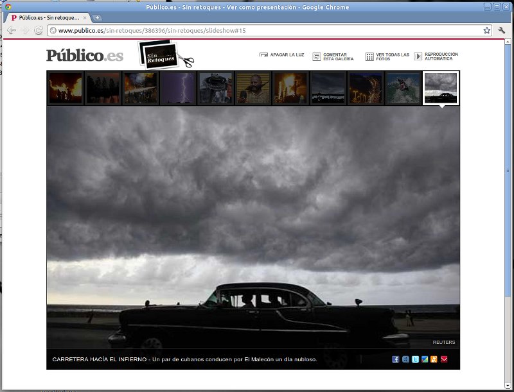Open the Sin Retoques section logo
The width and height of the screenshot is (514, 392).
click(166, 54)
